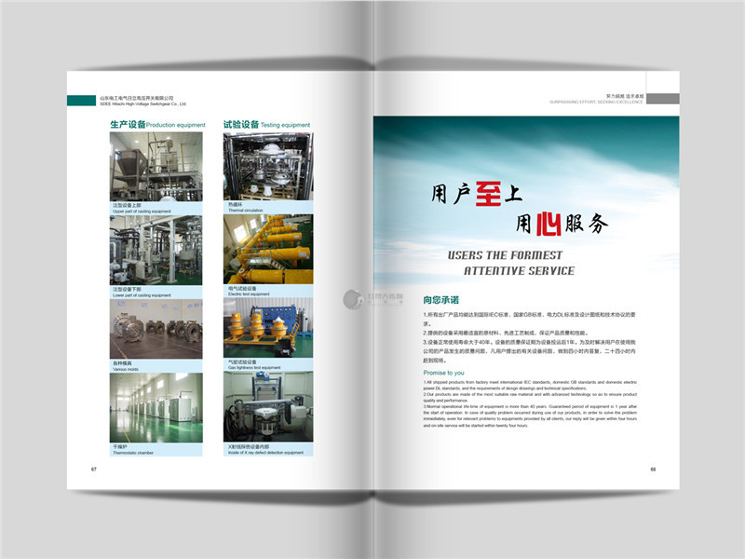Click the Promise to you subheading
This screenshot has width=745, height=559.
click(x=443, y=372)
